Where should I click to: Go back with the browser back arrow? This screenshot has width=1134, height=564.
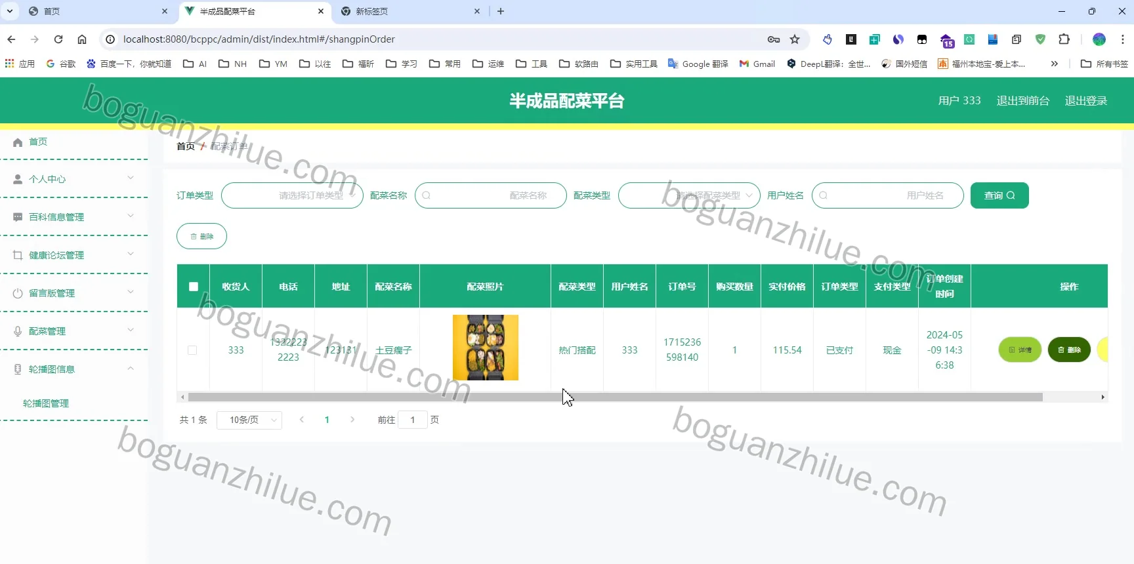(x=11, y=39)
